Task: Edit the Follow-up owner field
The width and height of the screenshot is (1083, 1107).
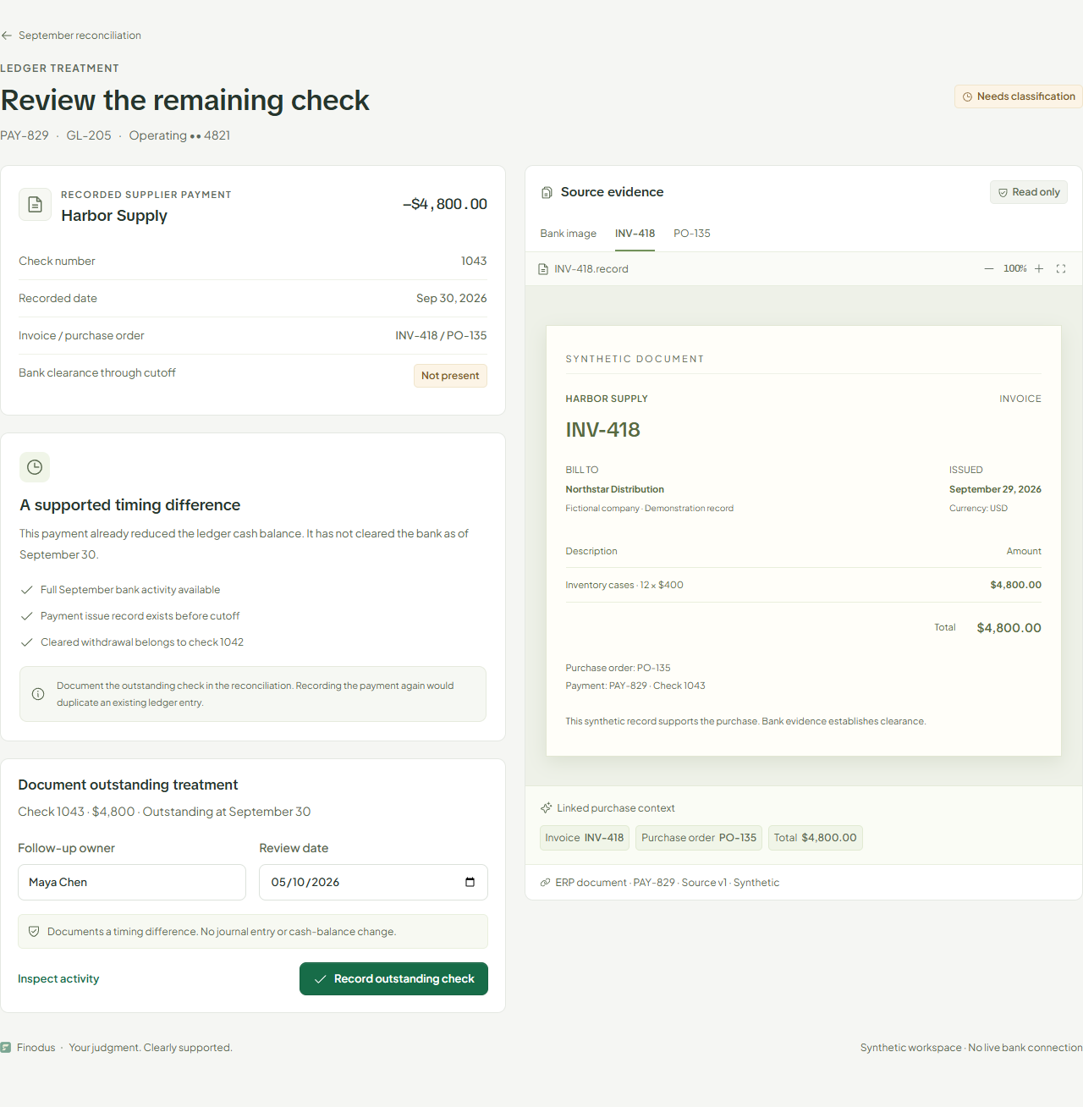Action: pyautogui.click(x=132, y=882)
